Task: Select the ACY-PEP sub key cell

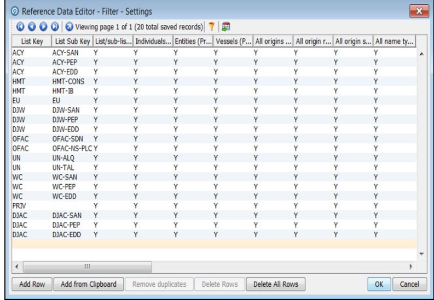Action: (x=72, y=62)
